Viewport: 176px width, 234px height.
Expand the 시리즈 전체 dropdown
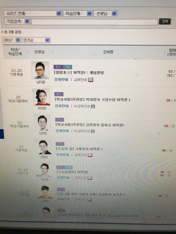(32, 14)
